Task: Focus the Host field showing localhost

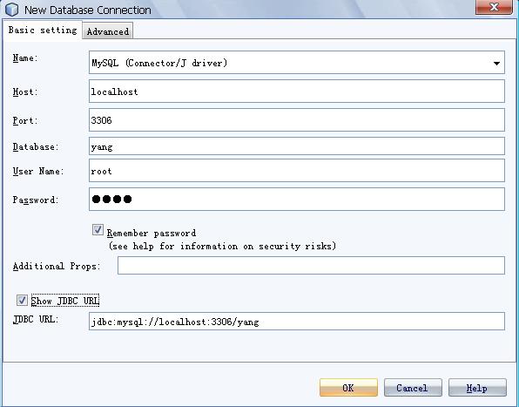Action: click(297, 91)
